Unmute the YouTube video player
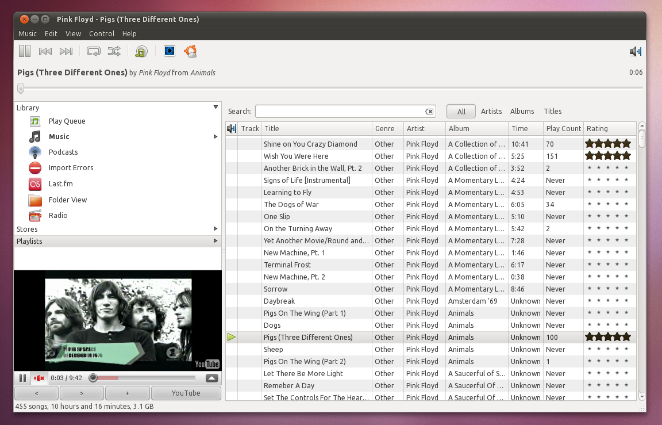Viewport: 662px width, 425px height. click(39, 378)
